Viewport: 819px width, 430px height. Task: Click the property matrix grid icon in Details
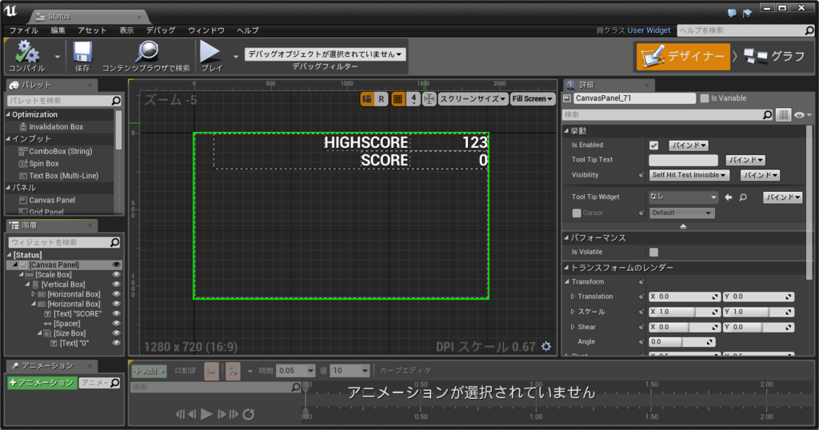pyautogui.click(x=783, y=115)
